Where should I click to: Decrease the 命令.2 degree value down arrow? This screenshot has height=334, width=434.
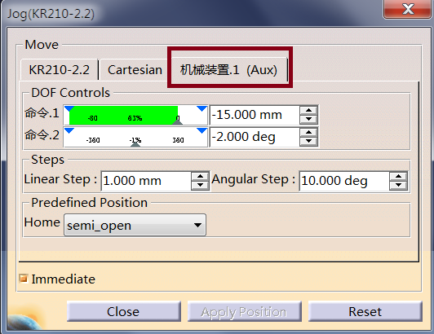308,141
